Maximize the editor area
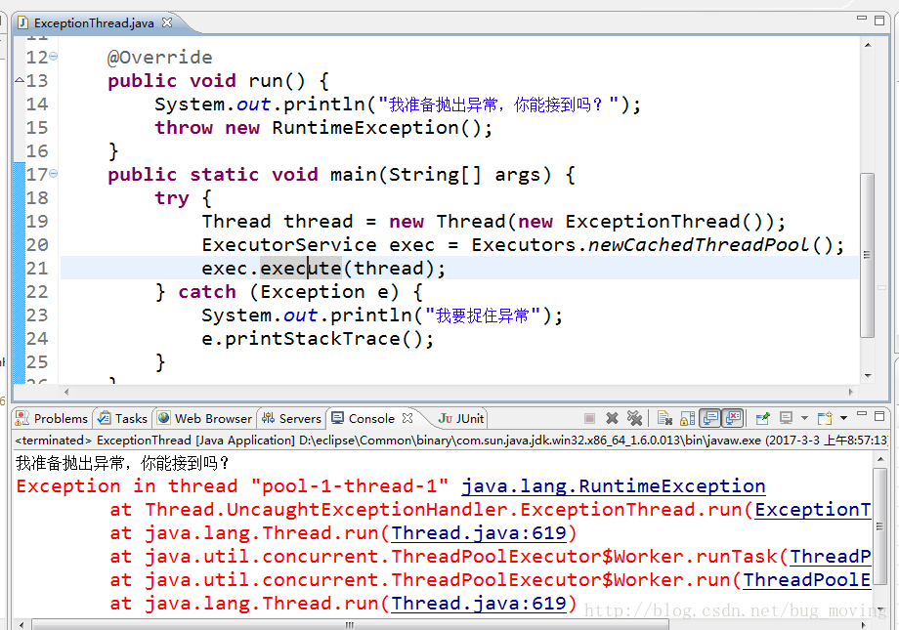The width and height of the screenshot is (899, 630). (x=879, y=21)
